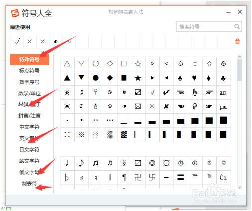Insert the Co. abbreviation symbol
This screenshot has width=252, height=211.
click(223, 178)
